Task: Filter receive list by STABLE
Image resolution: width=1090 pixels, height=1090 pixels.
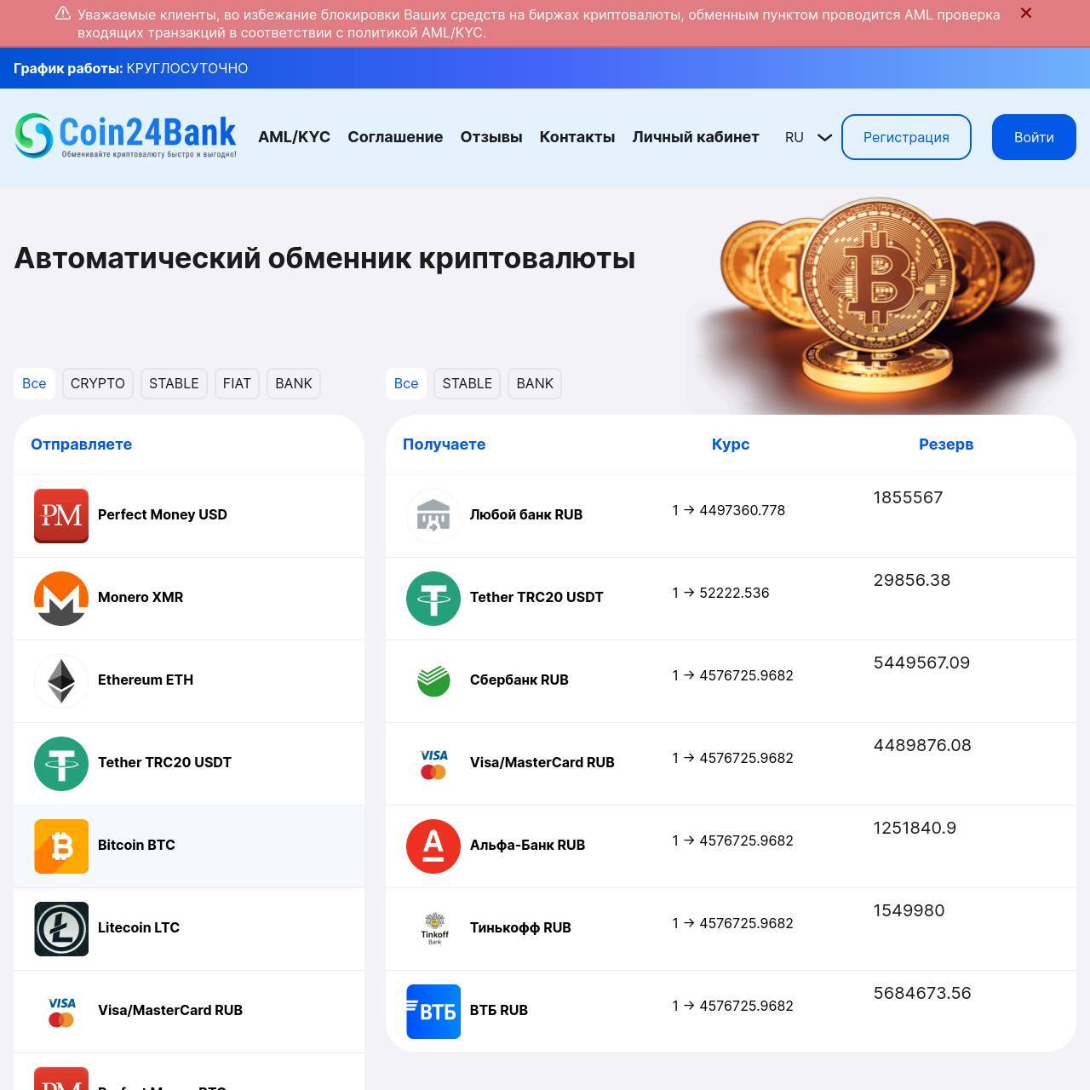Action: [x=468, y=383]
